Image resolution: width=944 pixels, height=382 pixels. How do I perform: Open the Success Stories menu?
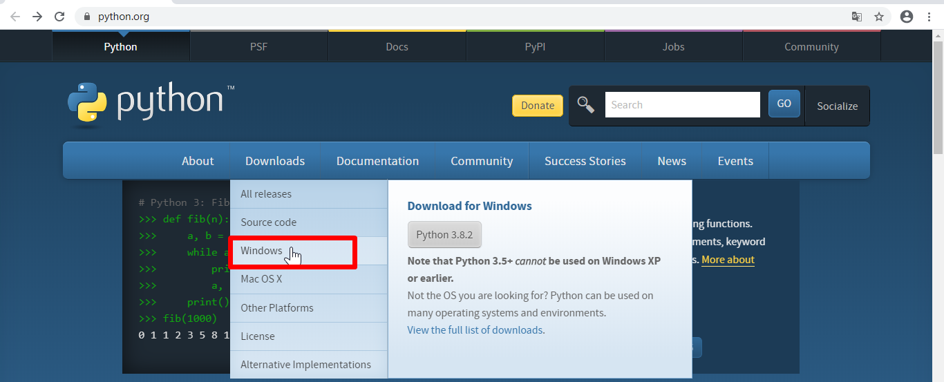coord(585,161)
